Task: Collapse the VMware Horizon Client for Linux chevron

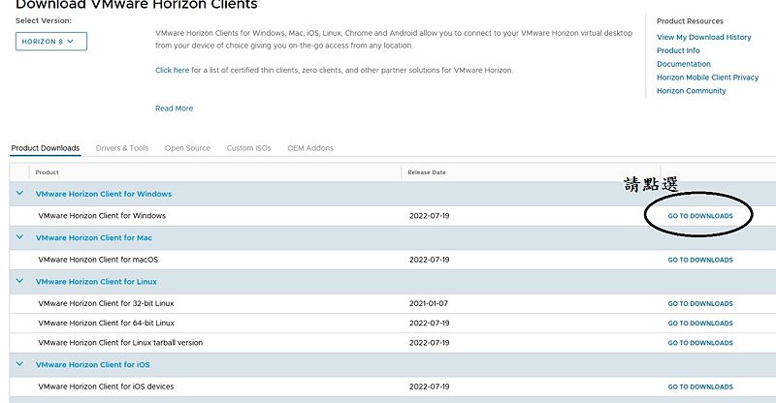Action: pyautogui.click(x=19, y=281)
